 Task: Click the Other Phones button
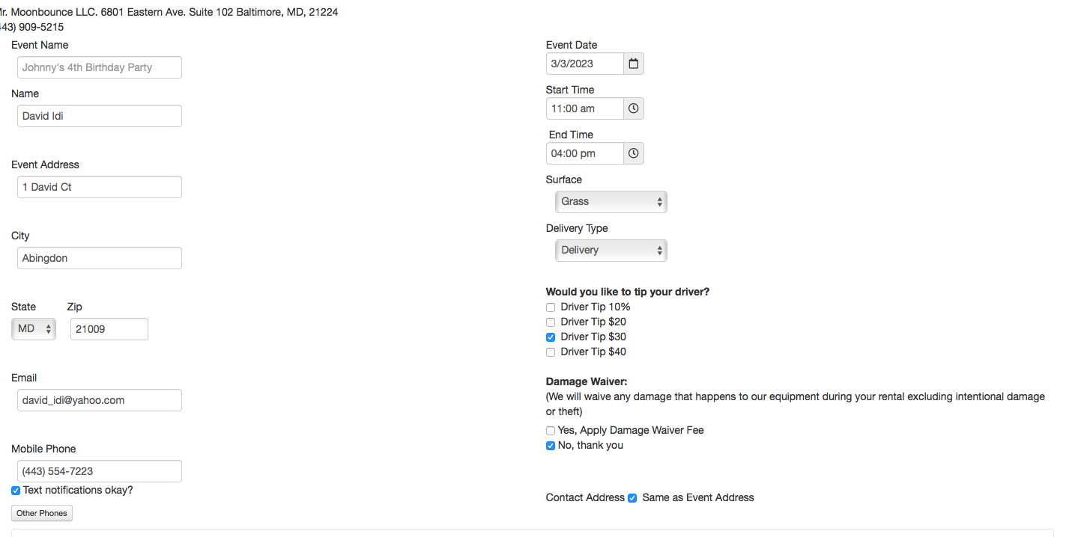coord(42,513)
